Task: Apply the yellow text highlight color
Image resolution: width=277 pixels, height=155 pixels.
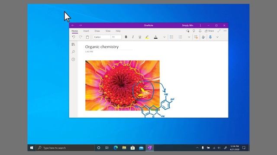Action: point(147,37)
